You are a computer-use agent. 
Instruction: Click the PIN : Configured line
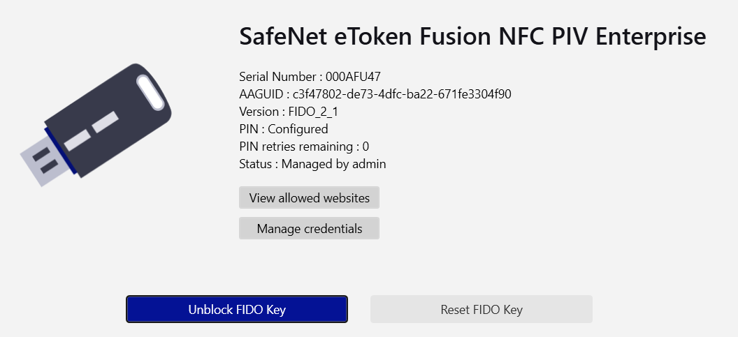click(283, 129)
